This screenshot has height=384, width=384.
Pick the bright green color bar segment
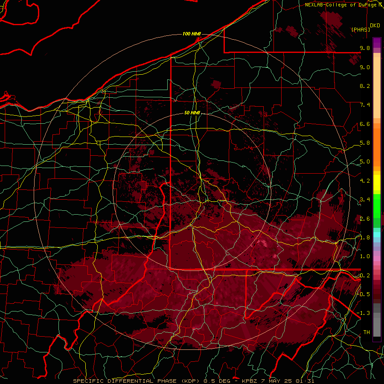pyautogui.click(x=377, y=206)
